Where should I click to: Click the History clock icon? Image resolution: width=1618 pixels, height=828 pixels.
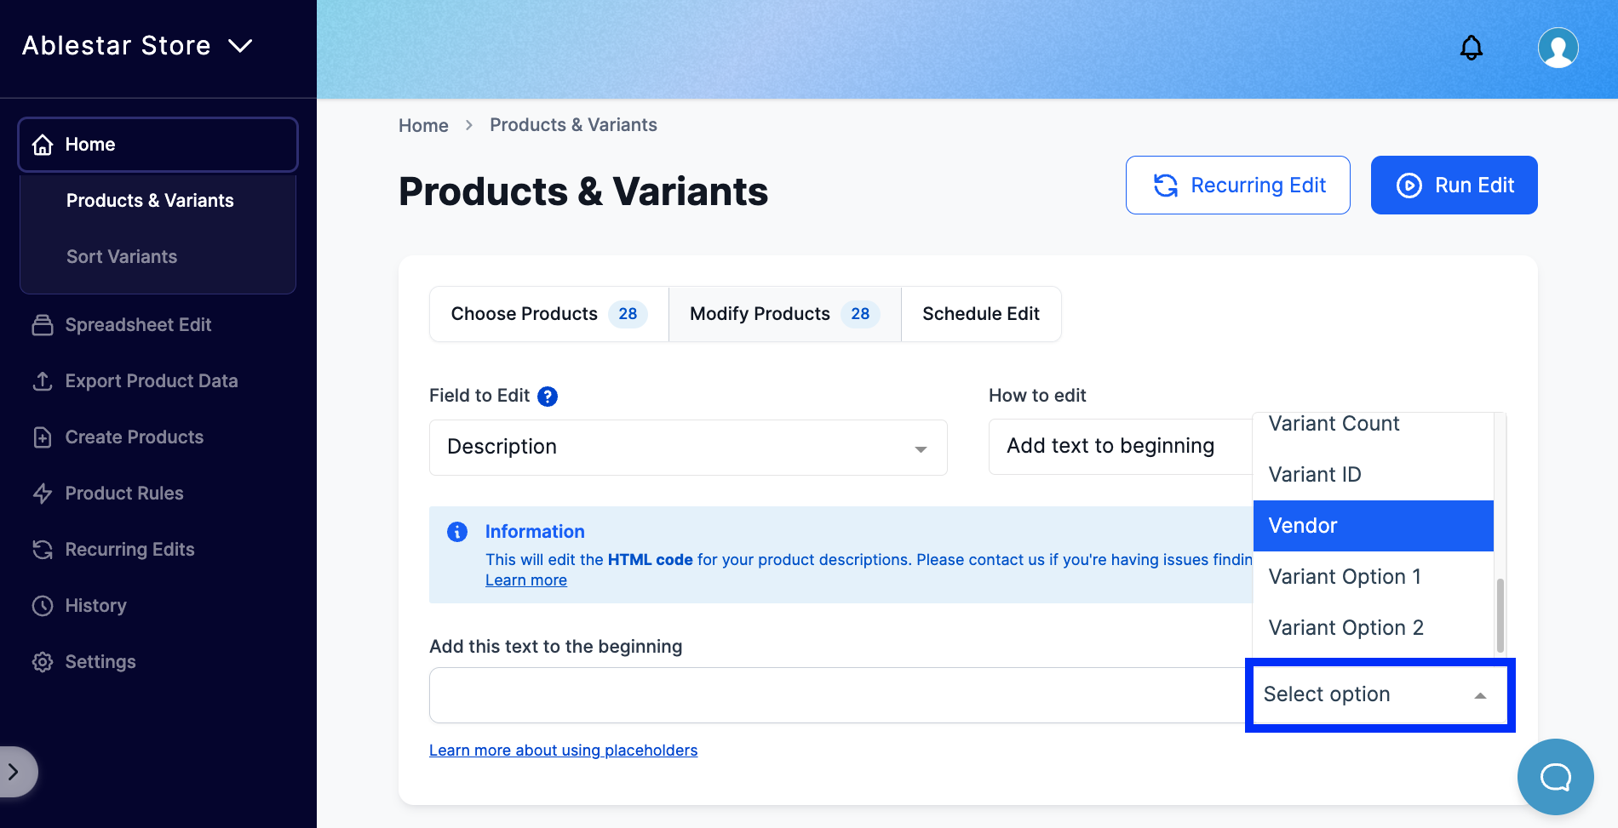point(43,606)
